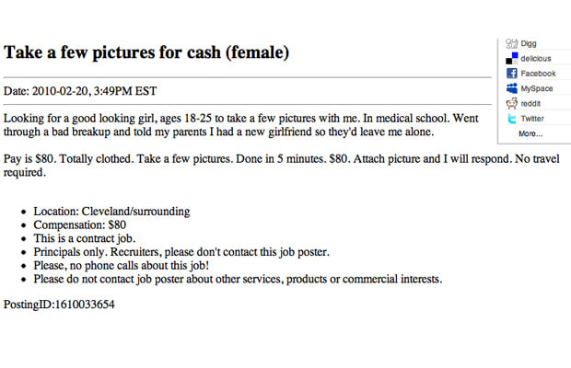Click the 'Pay is $80' paragraph
Viewport: 571px width, 368px height.
coord(282,166)
